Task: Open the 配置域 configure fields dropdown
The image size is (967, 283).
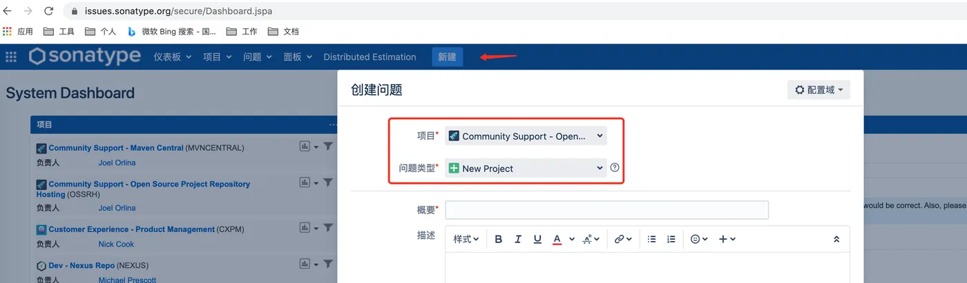Action: (818, 90)
